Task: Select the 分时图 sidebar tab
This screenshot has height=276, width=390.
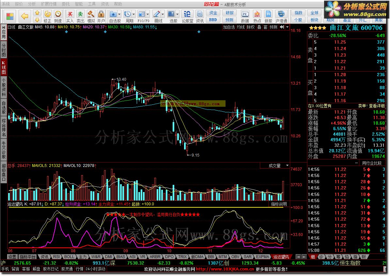Action: (4, 50)
